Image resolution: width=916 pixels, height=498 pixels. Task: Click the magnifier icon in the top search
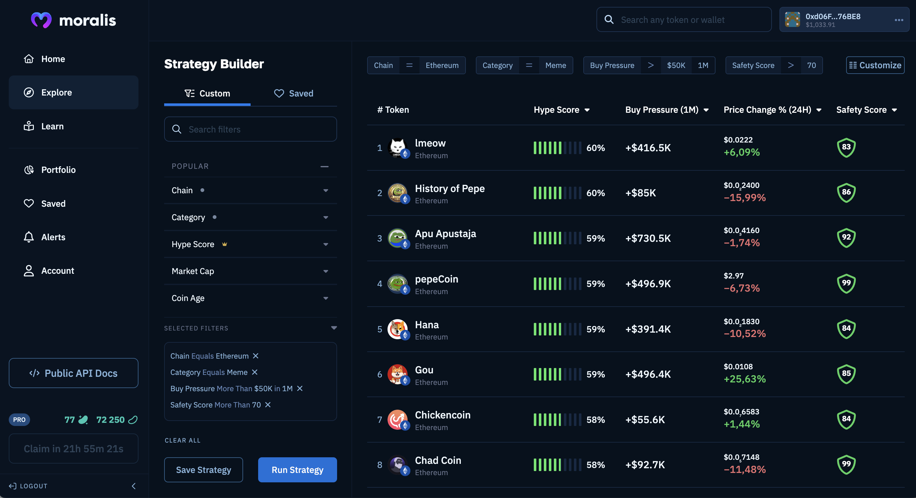click(x=609, y=19)
